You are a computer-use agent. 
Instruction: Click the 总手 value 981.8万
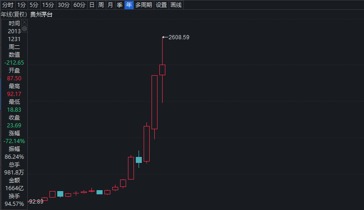[x=14, y=173]
